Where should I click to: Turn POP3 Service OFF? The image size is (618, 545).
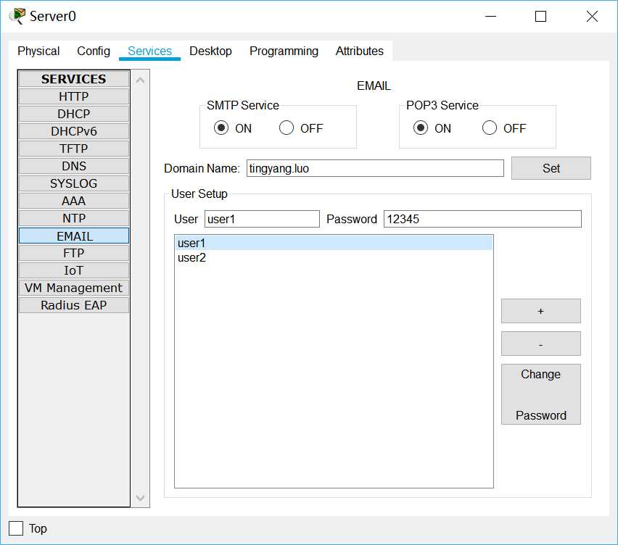490,128
